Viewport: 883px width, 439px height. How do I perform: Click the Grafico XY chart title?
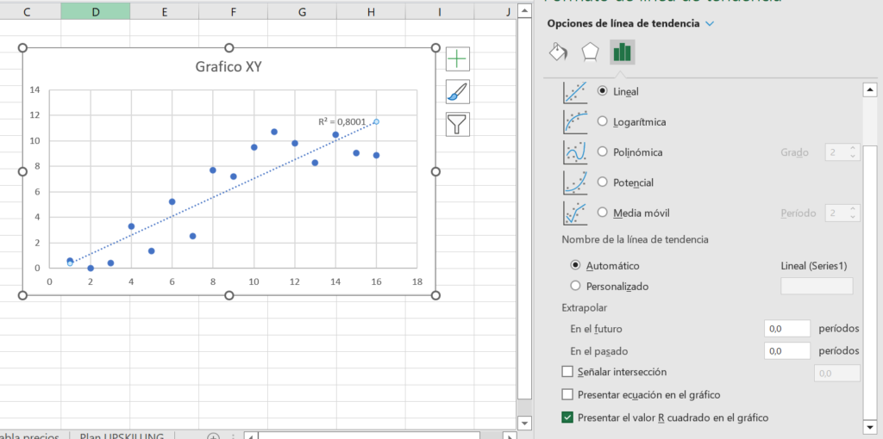click(x=229, y=67)
